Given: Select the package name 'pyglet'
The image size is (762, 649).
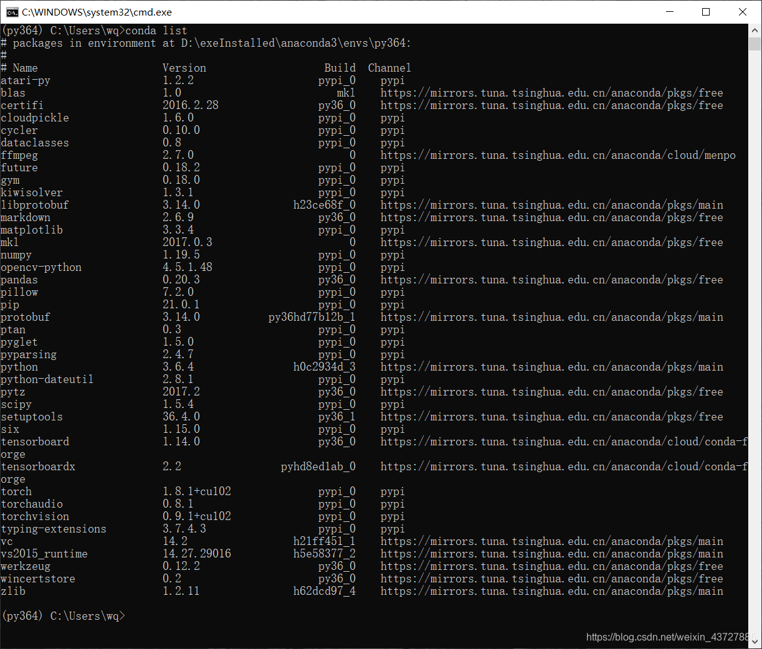Looking at the screenshot, I should tap(19, 342).
